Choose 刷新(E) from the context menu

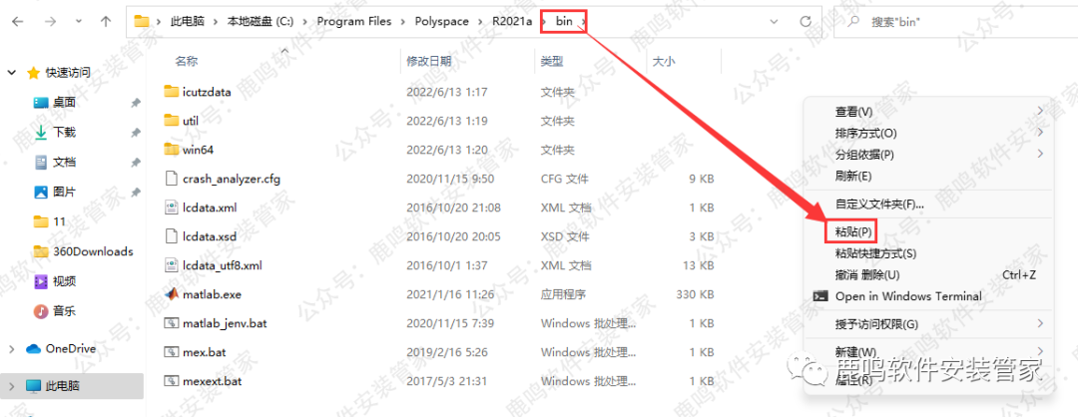[927, 177]
